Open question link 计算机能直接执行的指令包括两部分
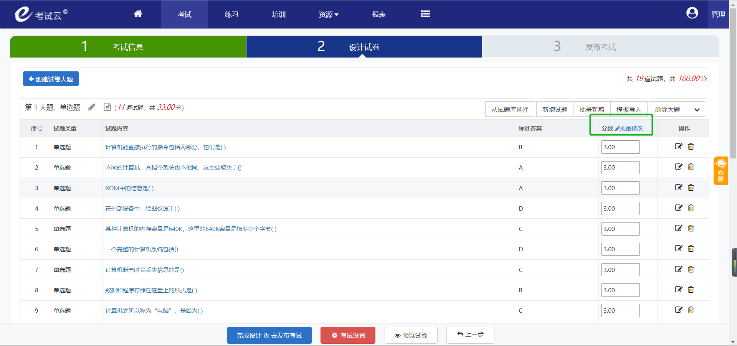737x346 pixels. tap(165, 147)
